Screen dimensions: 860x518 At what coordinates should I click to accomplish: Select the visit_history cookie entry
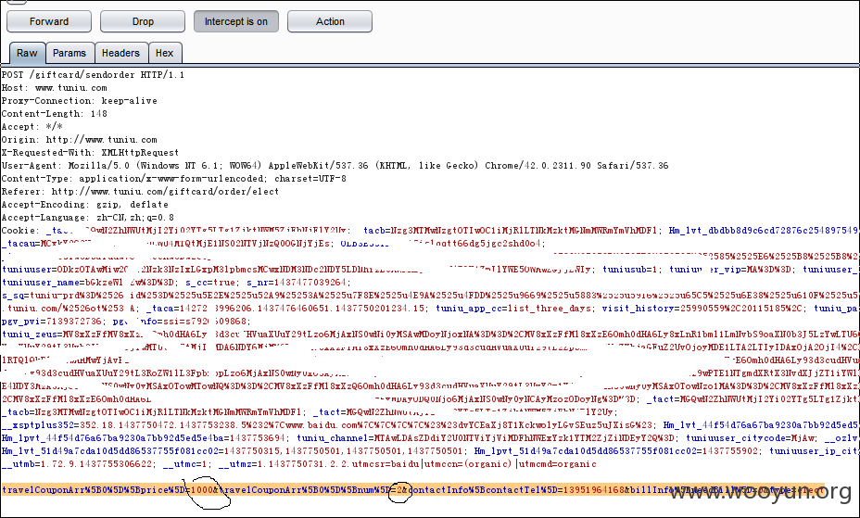coord(702,309)
